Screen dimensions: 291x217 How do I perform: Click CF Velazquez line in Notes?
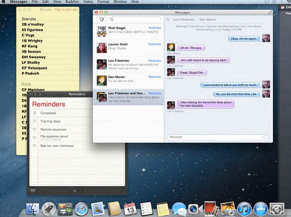coord(35,68)
